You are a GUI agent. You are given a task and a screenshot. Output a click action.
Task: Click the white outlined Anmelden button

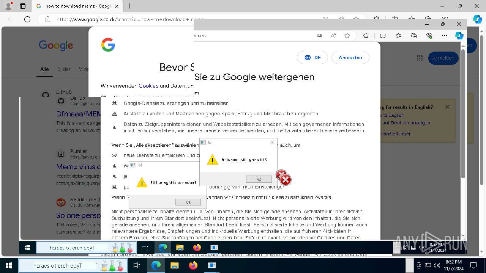(x=350, y=58)
